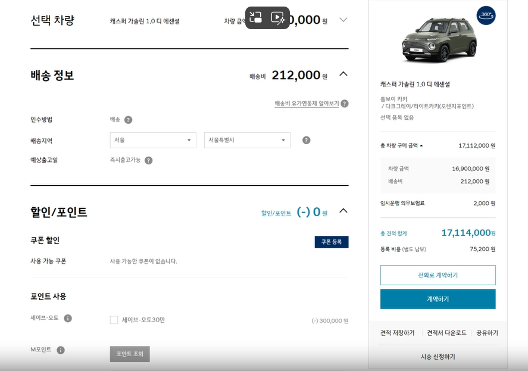Collapse the 할인/포인트 section chevron
The image size is (528, 371).
coord(343,211)
